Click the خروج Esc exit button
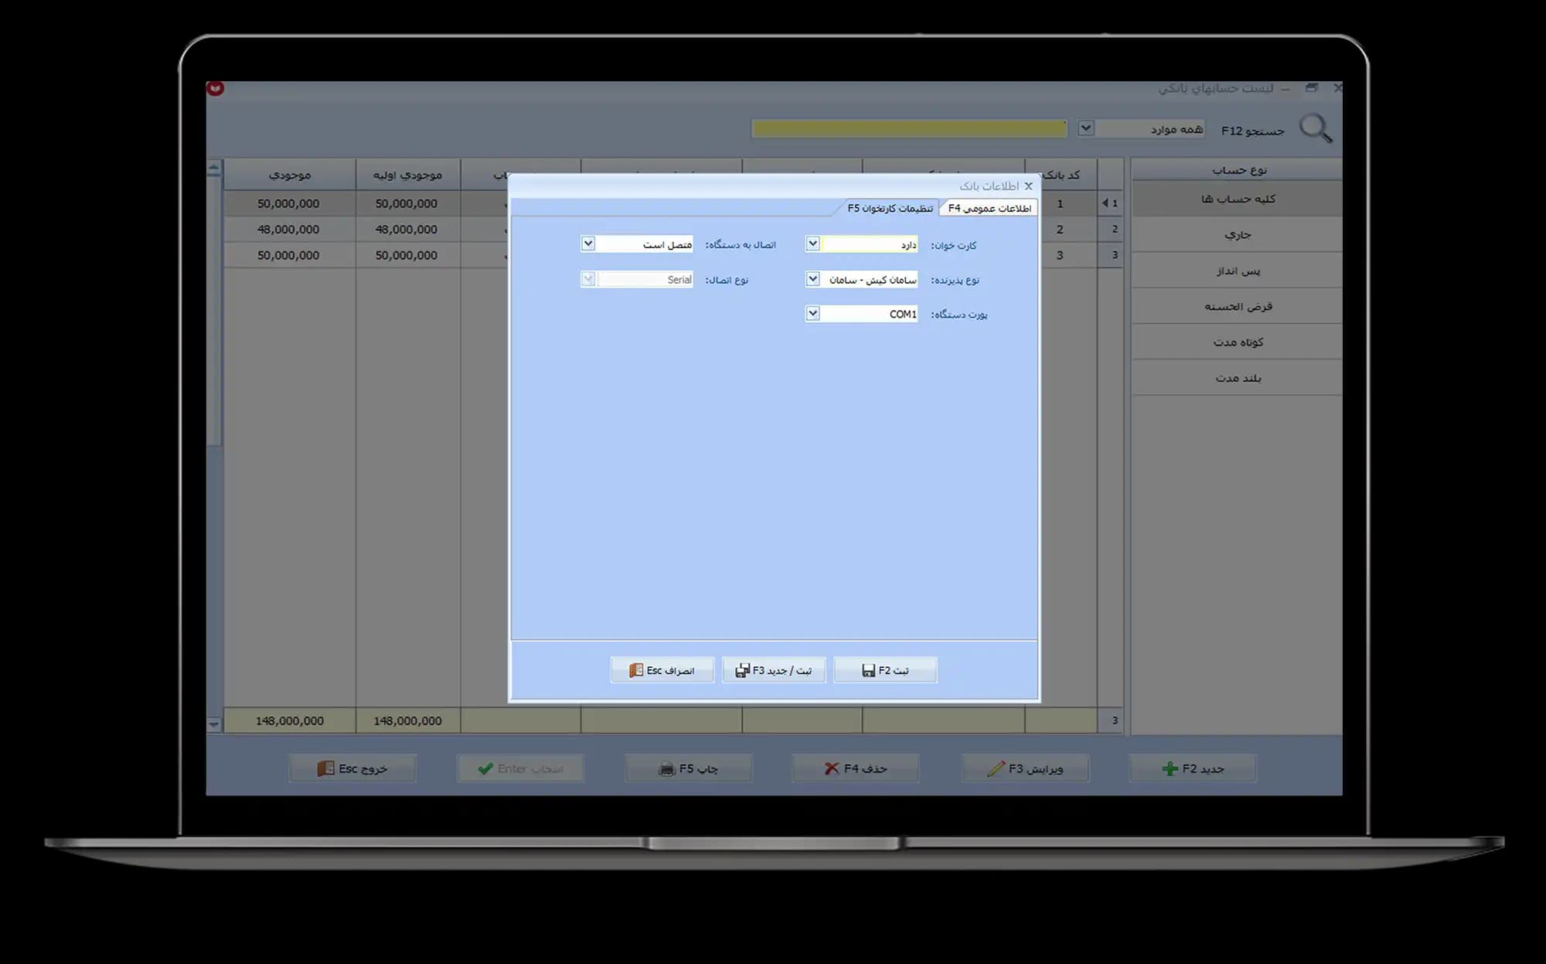Screen dimensions: 1546x964 pyautogui.click(x=352, y=768)
